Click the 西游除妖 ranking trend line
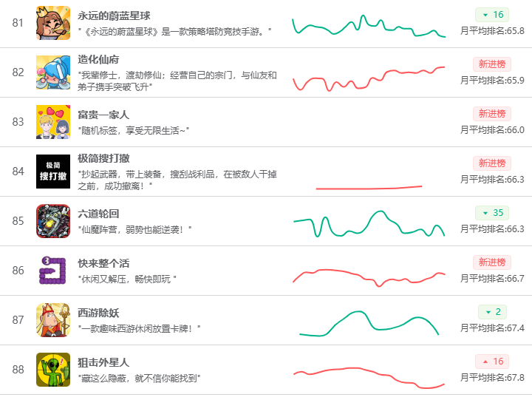 [369, 324]
